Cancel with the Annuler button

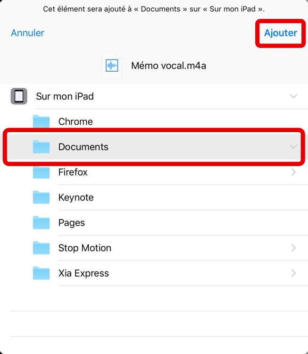(x=27, y=33)
